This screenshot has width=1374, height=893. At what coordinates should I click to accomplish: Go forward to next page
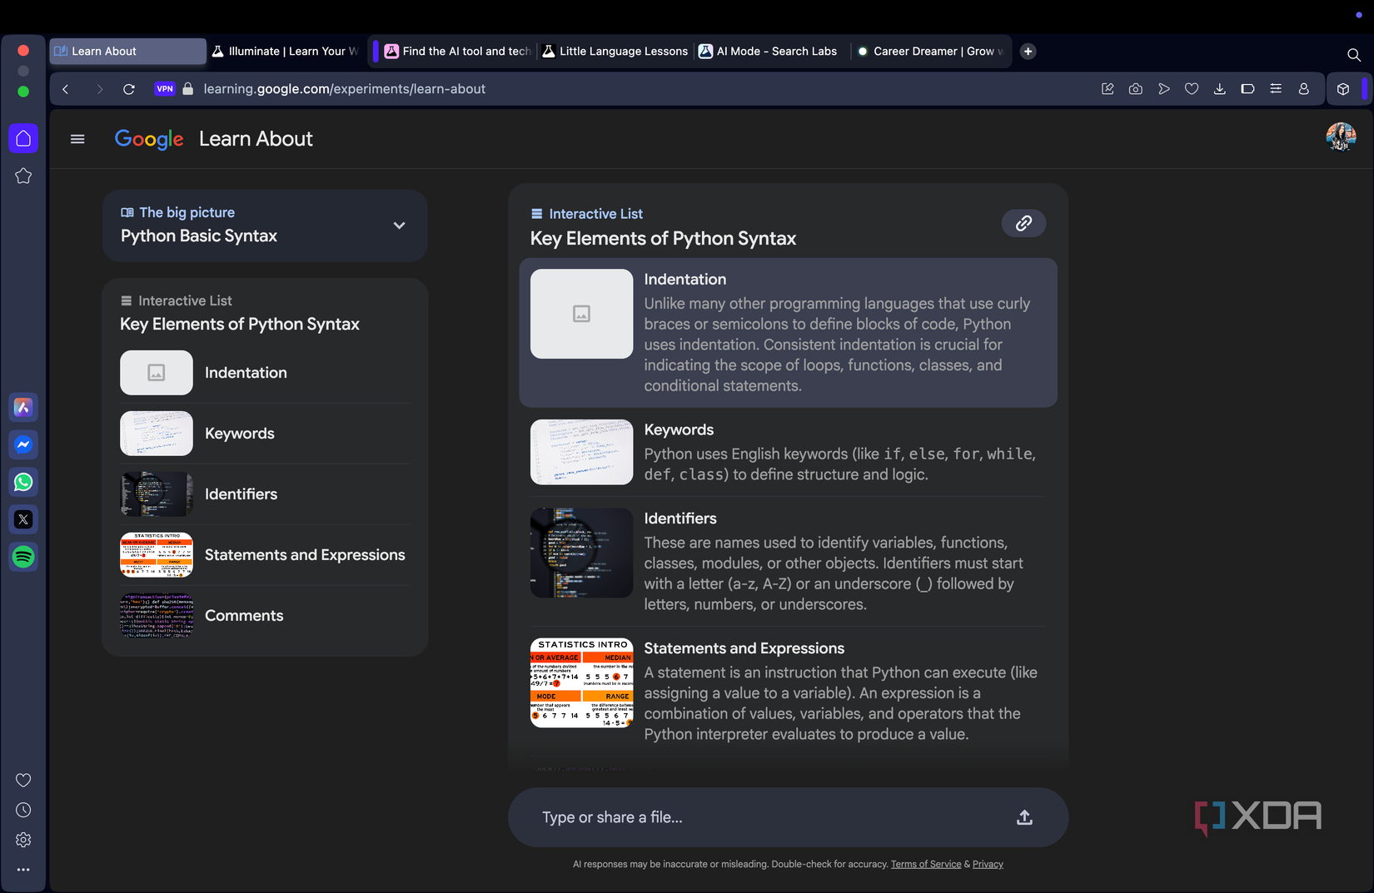99,89
